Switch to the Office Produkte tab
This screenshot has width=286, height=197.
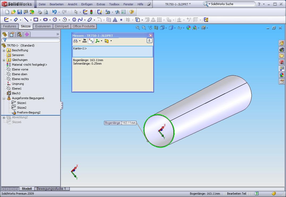84,26
